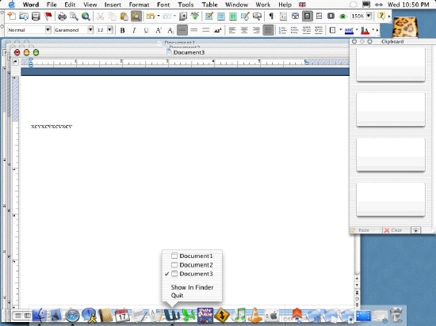Click the Web Page Preview globe icon

click(x=86, y=16)
